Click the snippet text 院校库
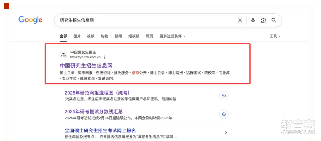The image size is (321, 141). 210,73
